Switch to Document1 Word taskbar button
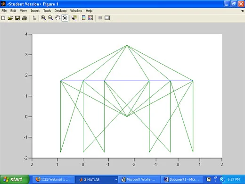 [x=182, y=179]
